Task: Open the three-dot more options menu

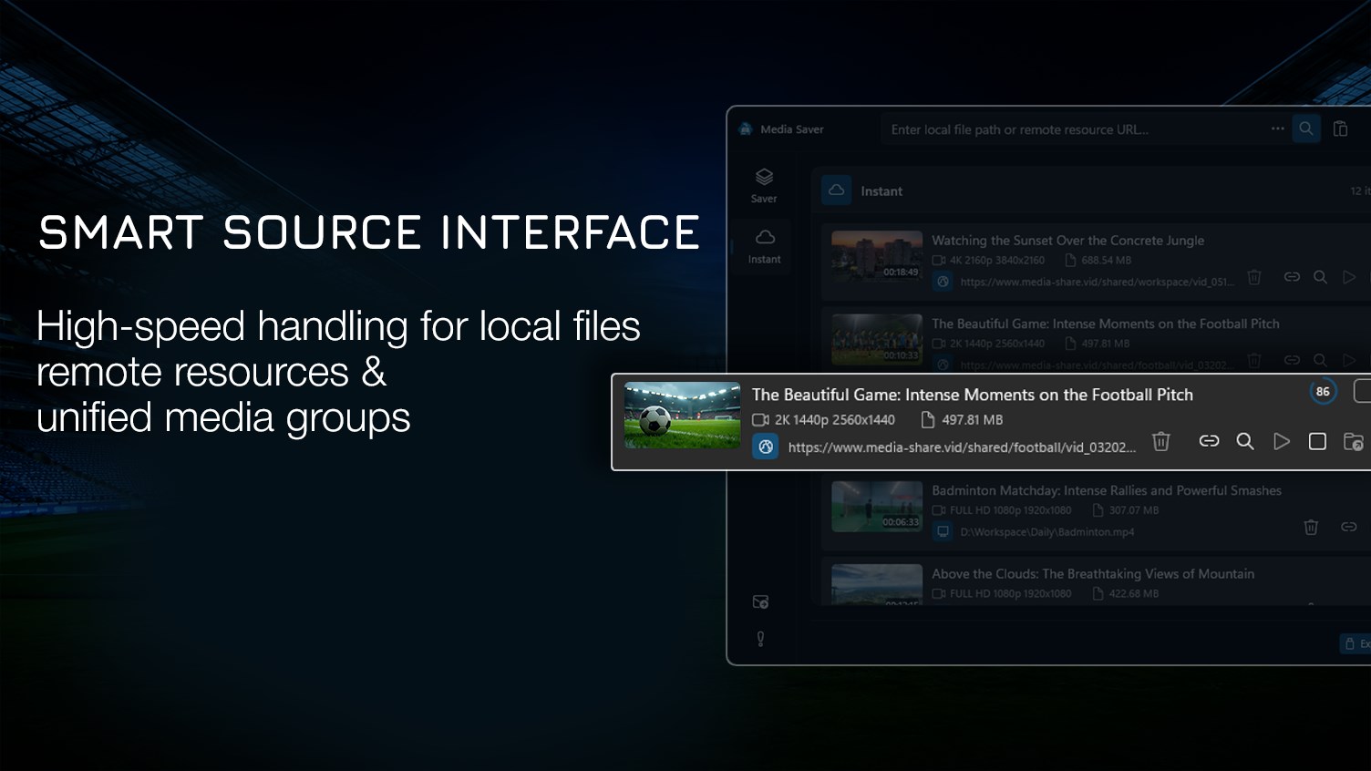Action: pyautogui.click(x=1278, y=128)
